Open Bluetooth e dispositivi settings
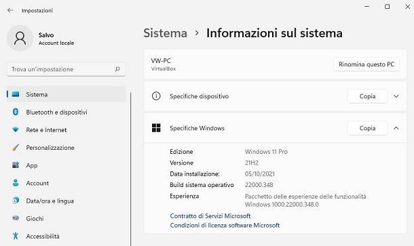This screenshot has width=414, height=246. tap(66, 112)
